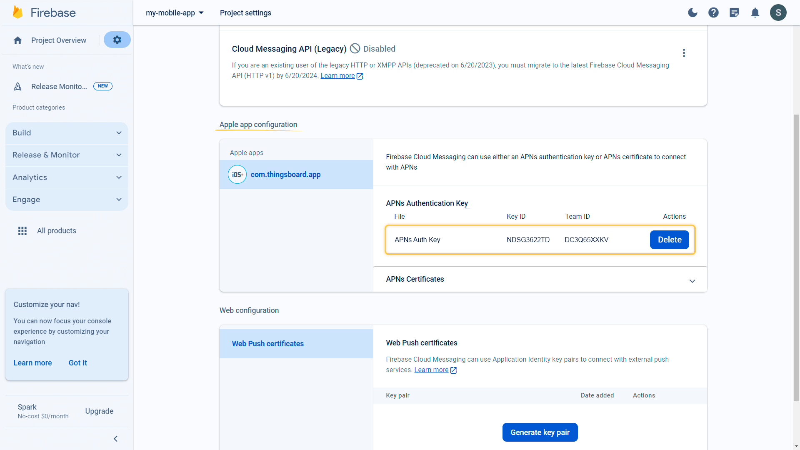Open the help question mark icon
The width and height of the screenshot is (800, 450).
(x=713, y=12)
